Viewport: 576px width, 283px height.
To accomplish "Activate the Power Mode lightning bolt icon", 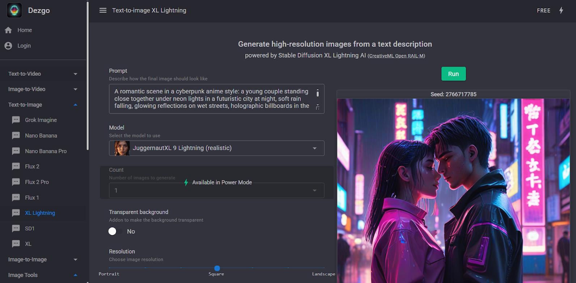I will coord(561,11).
